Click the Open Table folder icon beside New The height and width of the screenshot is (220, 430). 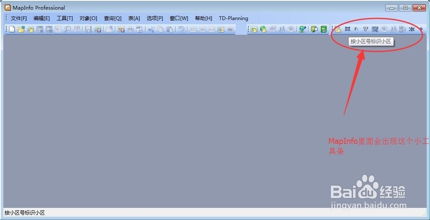pos(21,29)
